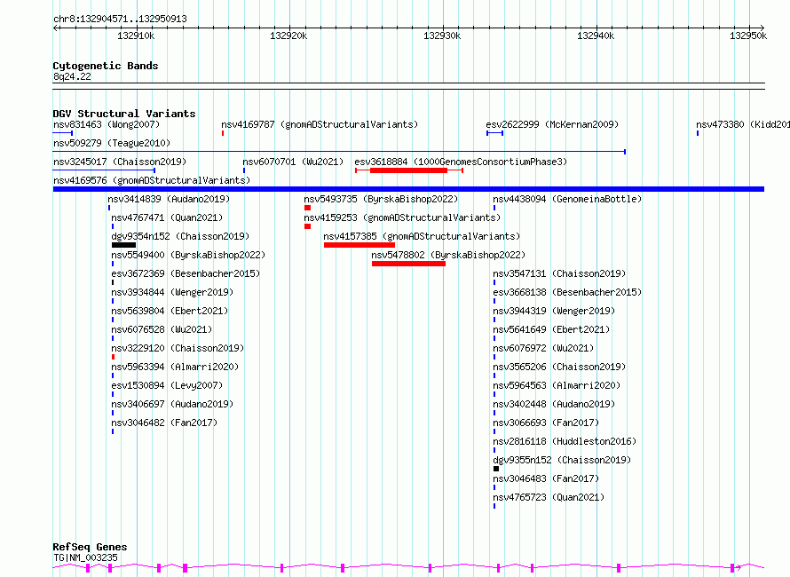Open the nsv6076528 (Wu2021) label

pos(162,329)
